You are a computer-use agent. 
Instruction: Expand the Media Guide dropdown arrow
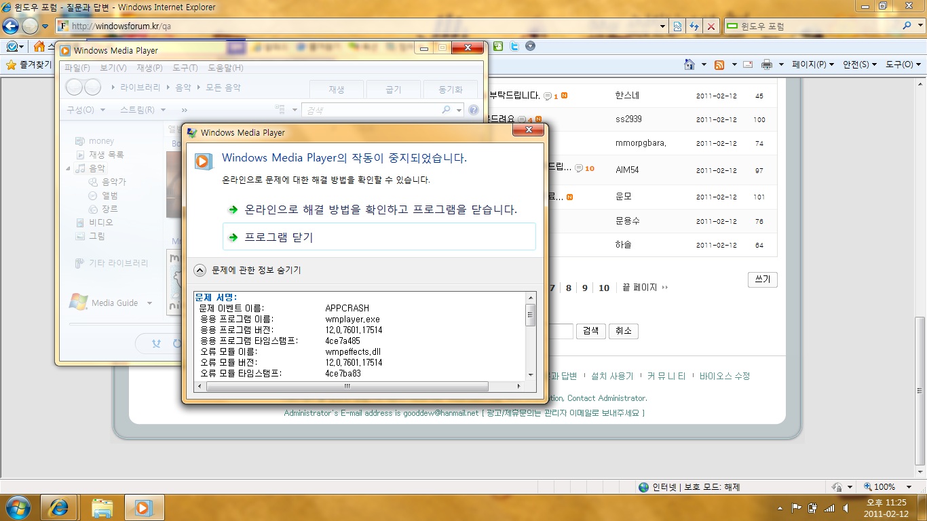pos(149,303)
